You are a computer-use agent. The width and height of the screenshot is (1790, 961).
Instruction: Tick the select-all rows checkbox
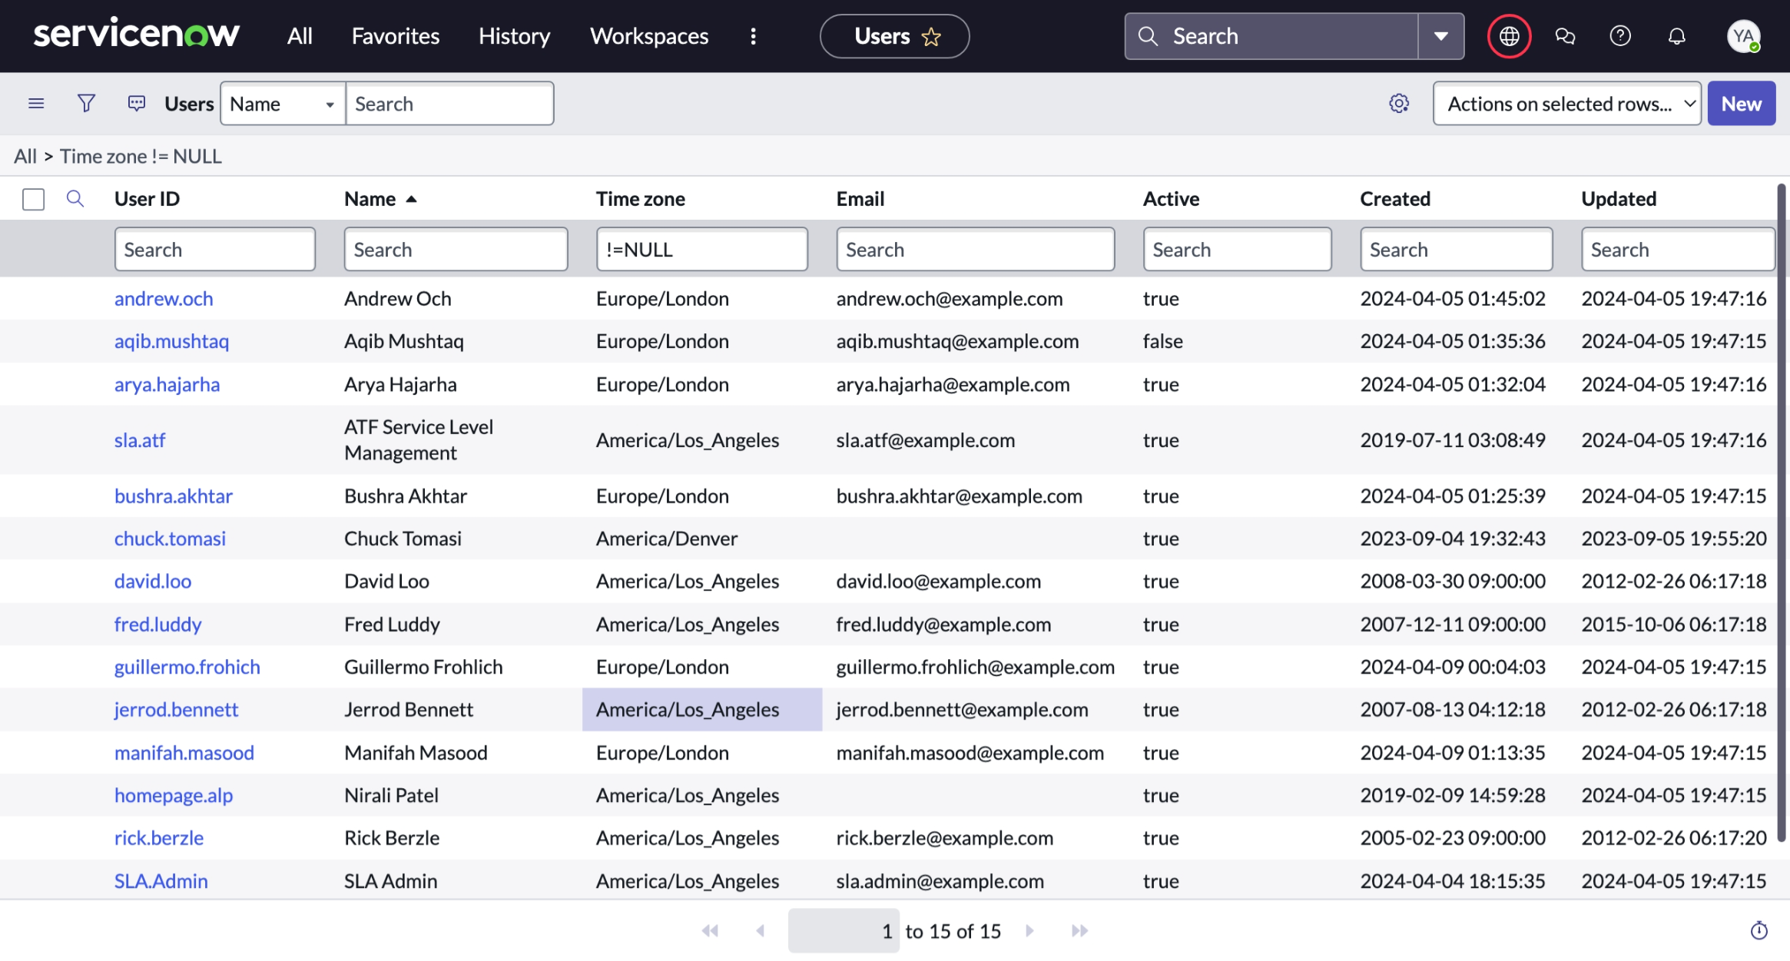pos(33,199)
